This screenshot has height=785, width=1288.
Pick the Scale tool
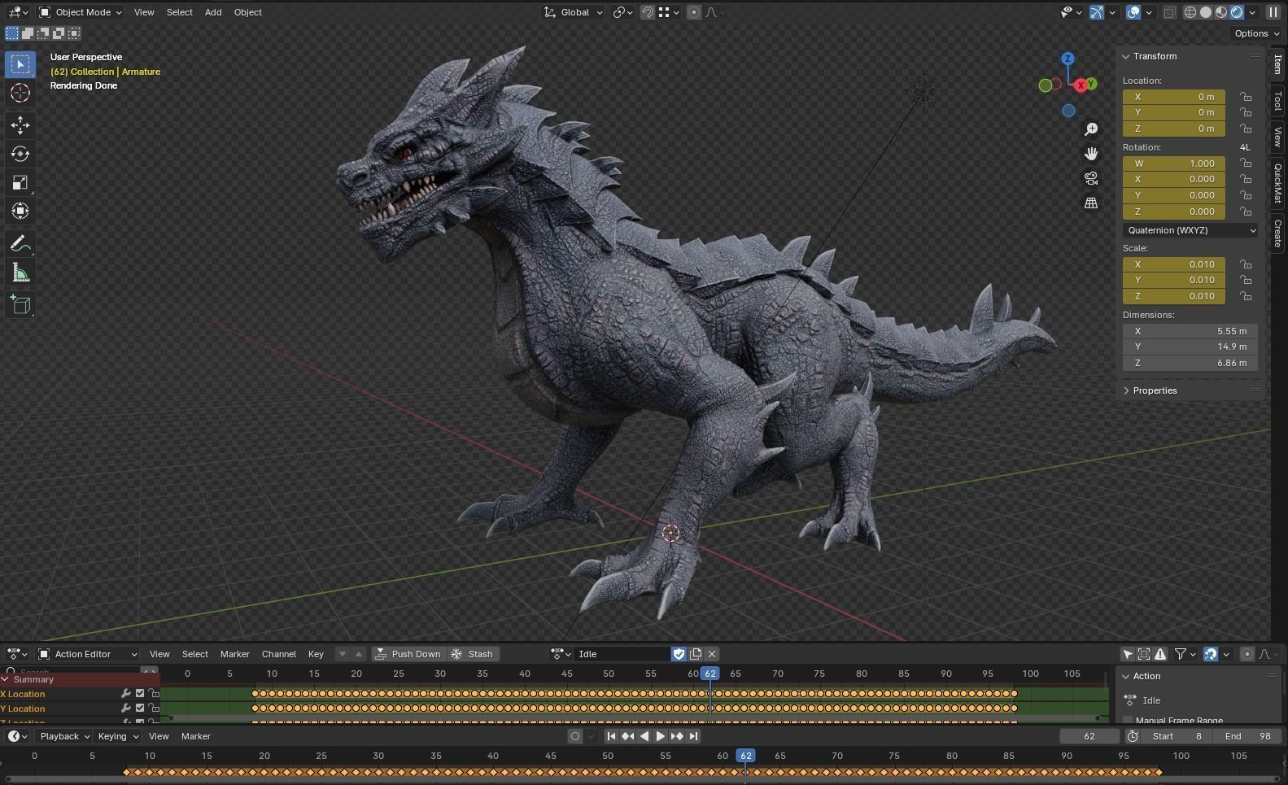[20, 182]
